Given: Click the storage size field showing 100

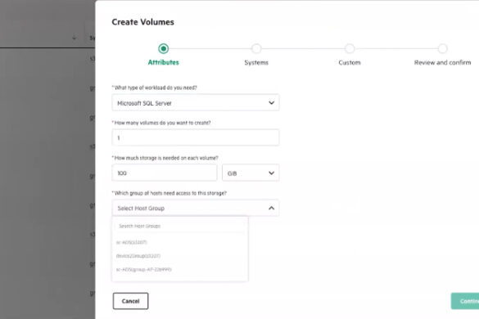Looking at the screenshot, I should [x=165, y=173].
